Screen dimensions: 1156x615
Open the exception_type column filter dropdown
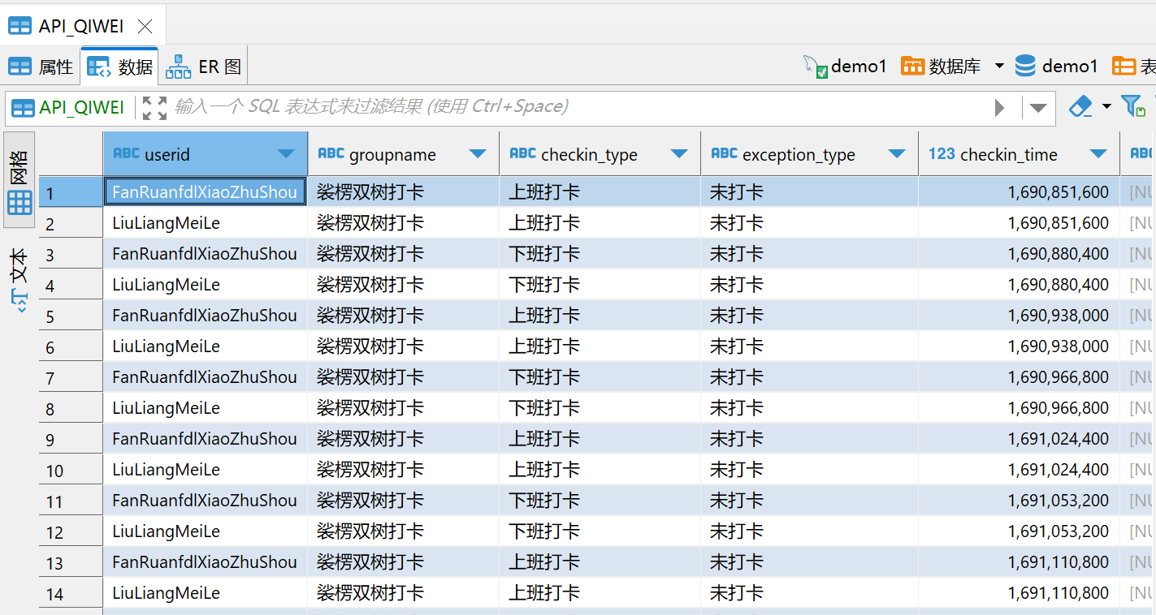pyautogui.click(x=897, y=154)
